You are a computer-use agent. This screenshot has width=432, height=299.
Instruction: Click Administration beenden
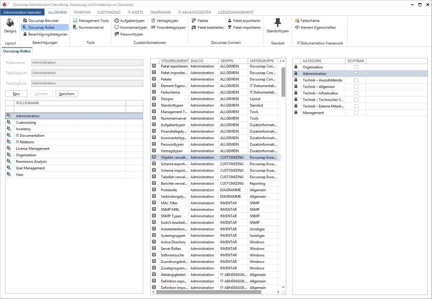coord(22,12)
